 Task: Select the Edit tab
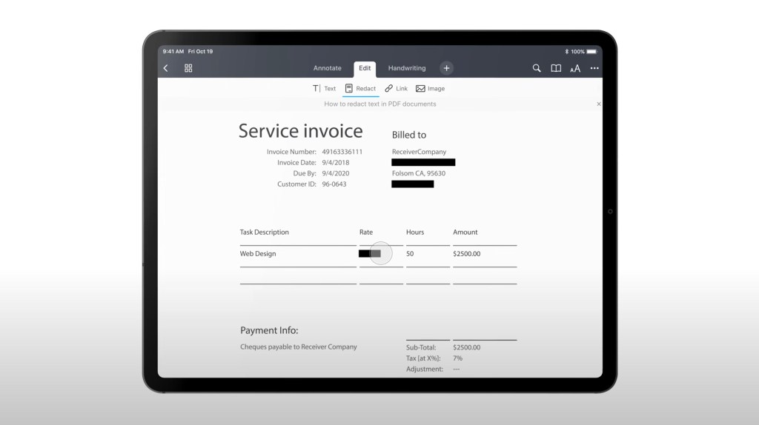(x=365, y=68)
